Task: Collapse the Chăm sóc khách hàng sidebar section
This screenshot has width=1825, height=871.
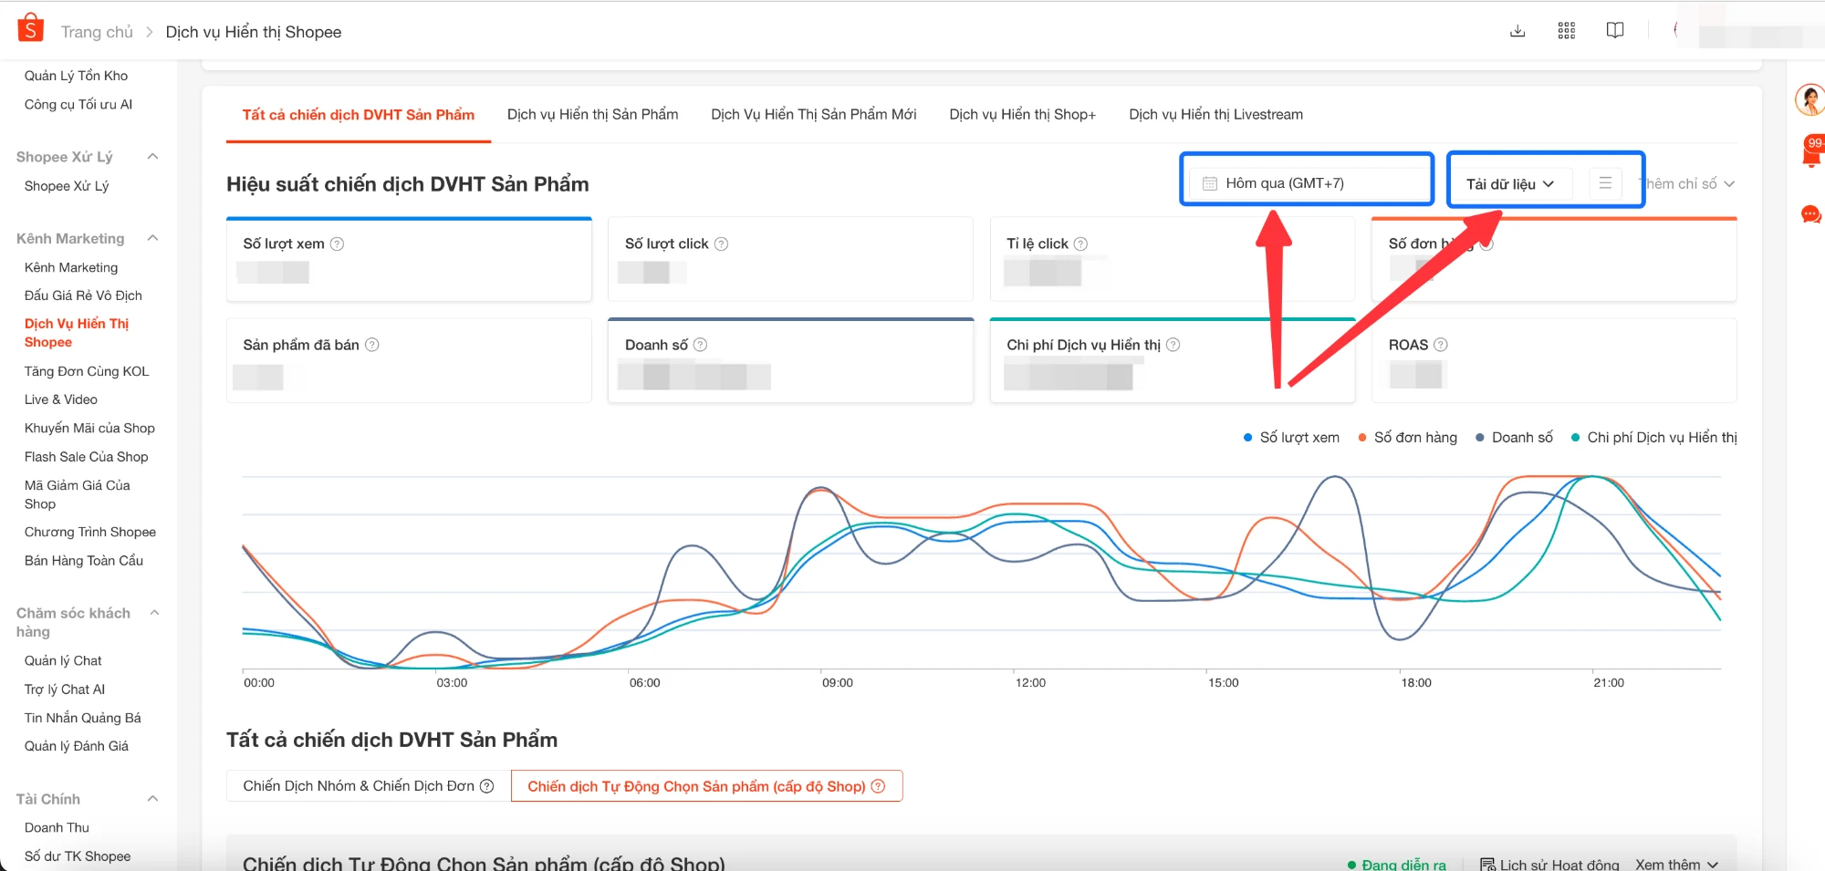Action: tap(154, 613)
